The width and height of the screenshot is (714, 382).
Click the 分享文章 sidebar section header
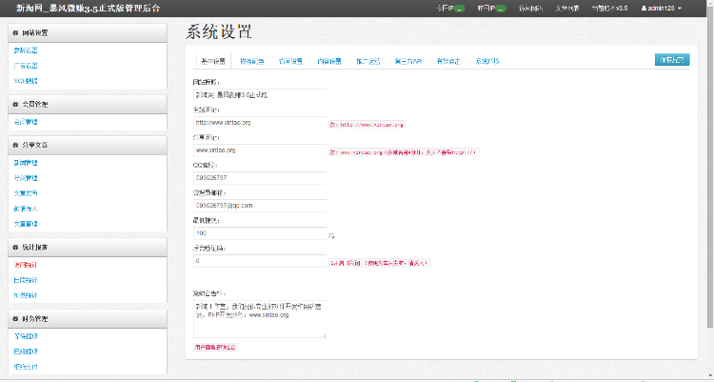pos(88,145)
